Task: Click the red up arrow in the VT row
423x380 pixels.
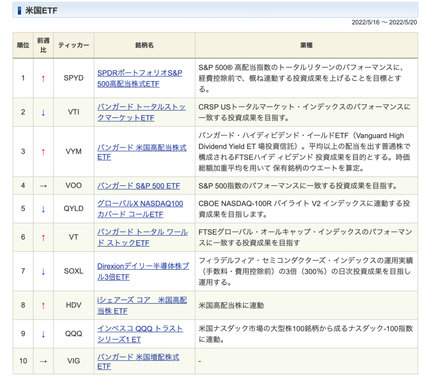Action: point(43,238)
